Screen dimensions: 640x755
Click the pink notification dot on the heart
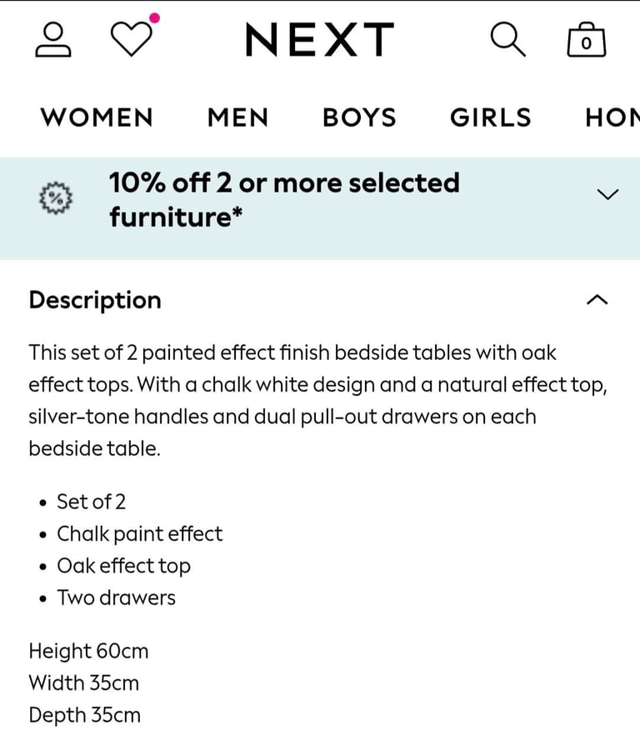(x=152, y=17)
